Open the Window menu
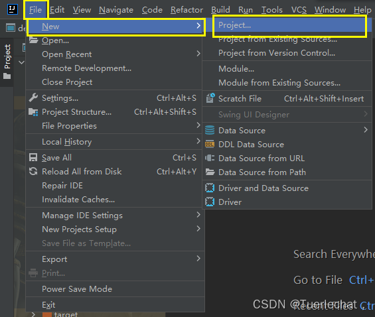 330,10
